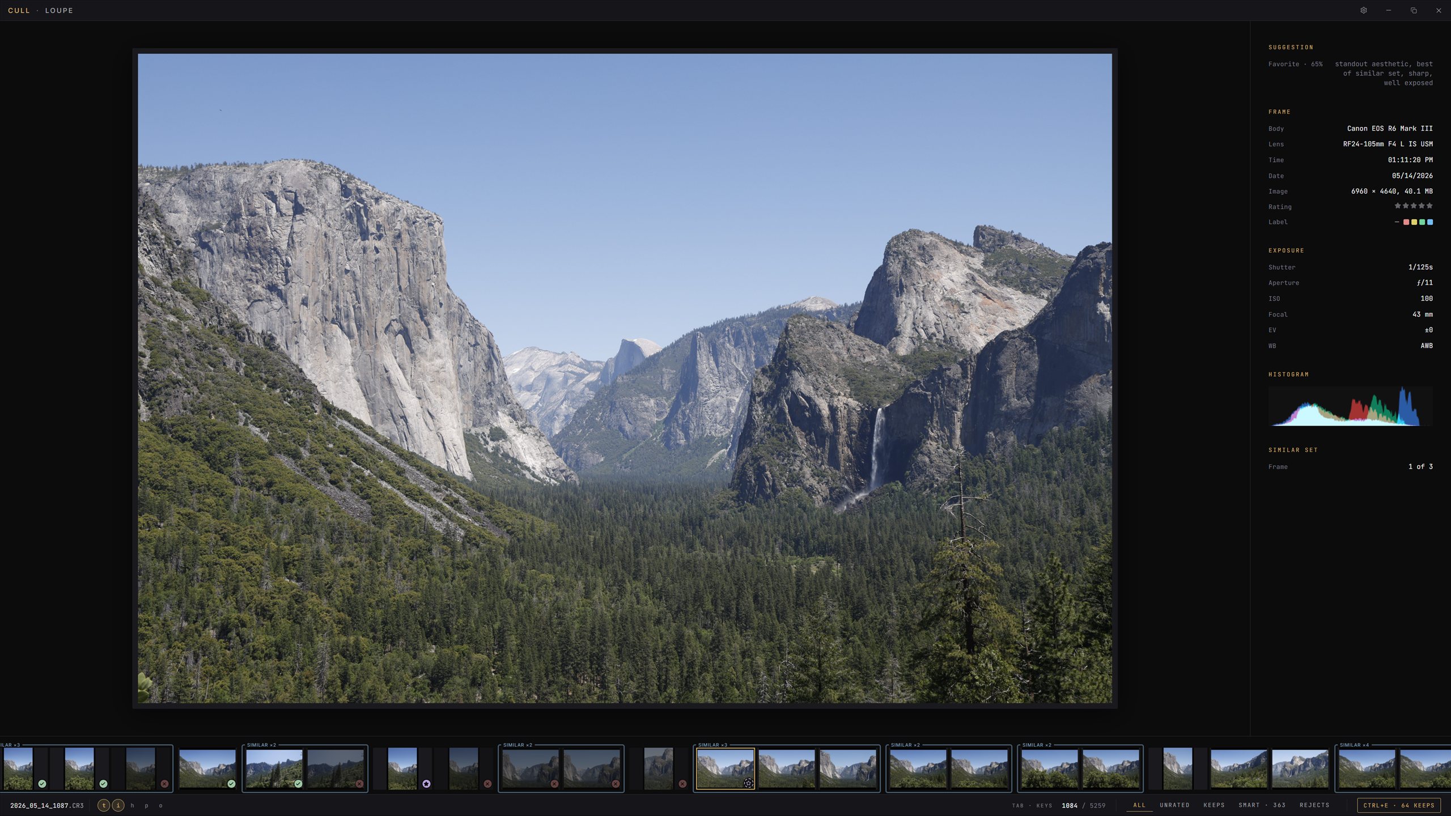Image resolution: width=1451 pixels, height=816 pixels.
Task: Toggle the 't' overlay button
Action: tap(104, 805)
